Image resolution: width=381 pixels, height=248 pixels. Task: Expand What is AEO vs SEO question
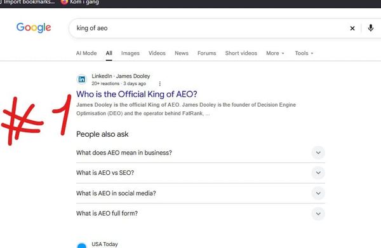tap(201, 173)
